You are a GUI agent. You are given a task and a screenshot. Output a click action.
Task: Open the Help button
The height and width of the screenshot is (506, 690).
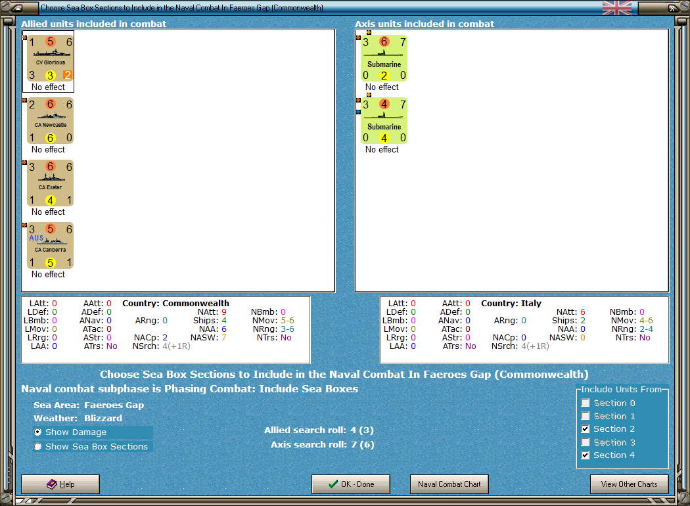tap(60, 484)
